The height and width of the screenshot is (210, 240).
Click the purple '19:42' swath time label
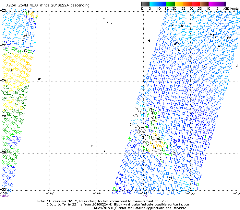click(x=4, y=196)
